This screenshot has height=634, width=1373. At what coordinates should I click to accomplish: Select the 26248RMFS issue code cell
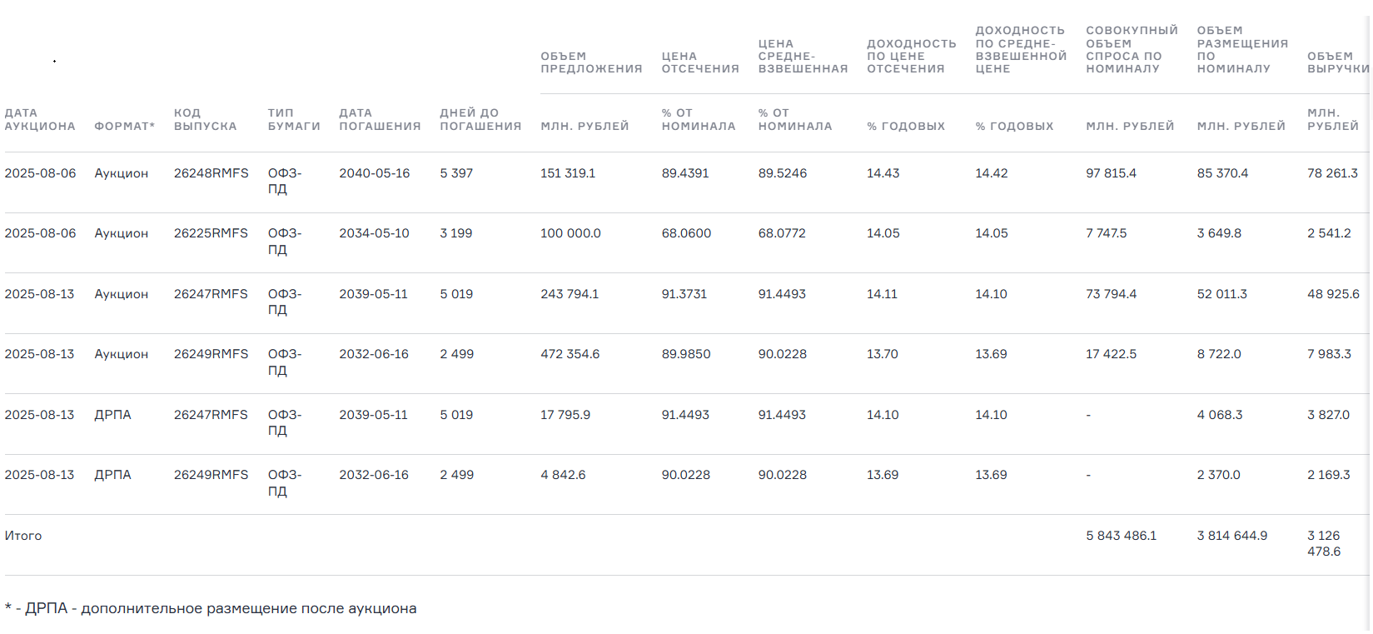click(x=211, y=173)
